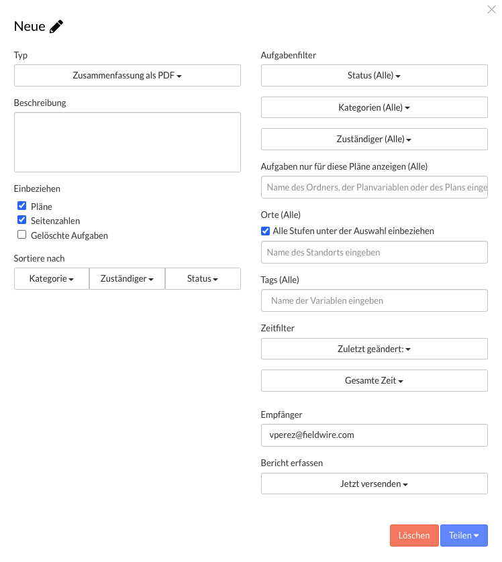502x562 pixels.
Task: Expand the Status (Alle) filter dropdown
Action: [x=374, y=76]
